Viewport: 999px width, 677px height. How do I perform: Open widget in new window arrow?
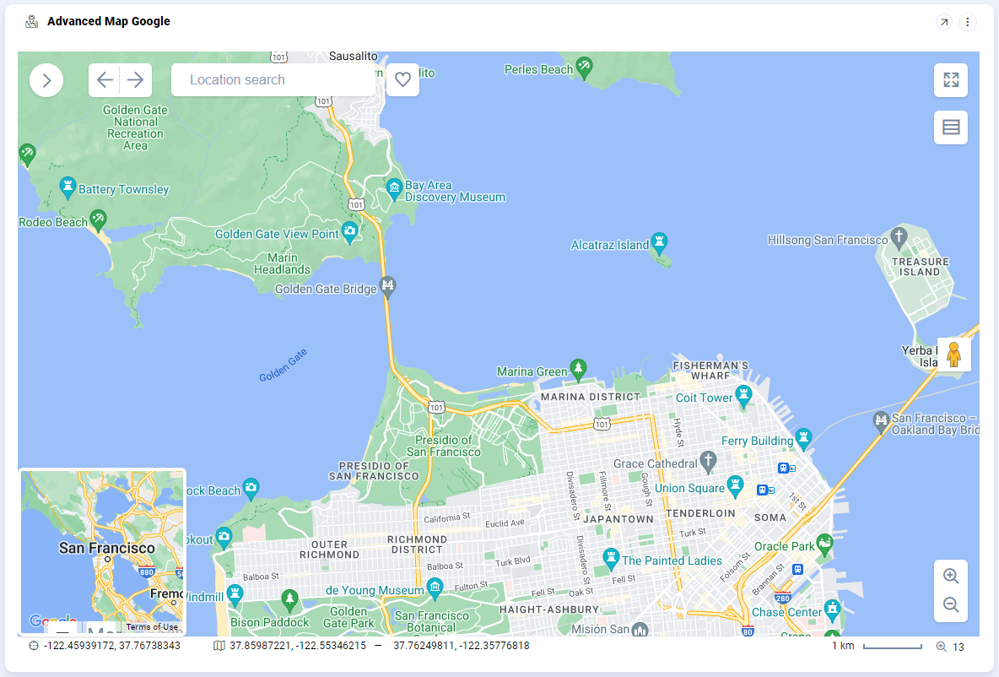[x=944, y=22]
